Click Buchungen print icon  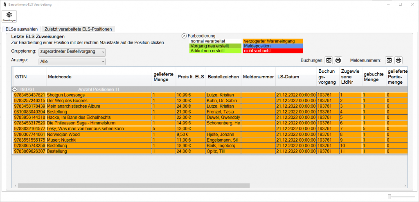click(x=338, y=60)
